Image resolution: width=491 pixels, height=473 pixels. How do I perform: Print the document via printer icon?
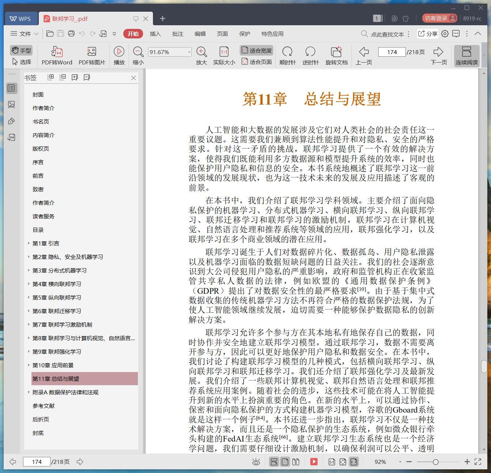71,34
